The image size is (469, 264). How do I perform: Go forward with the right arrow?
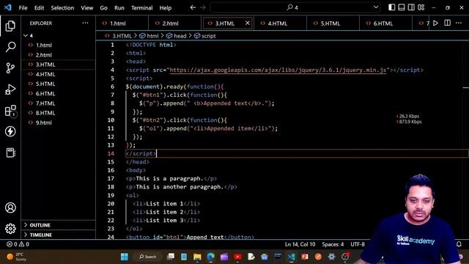(203, 7)
